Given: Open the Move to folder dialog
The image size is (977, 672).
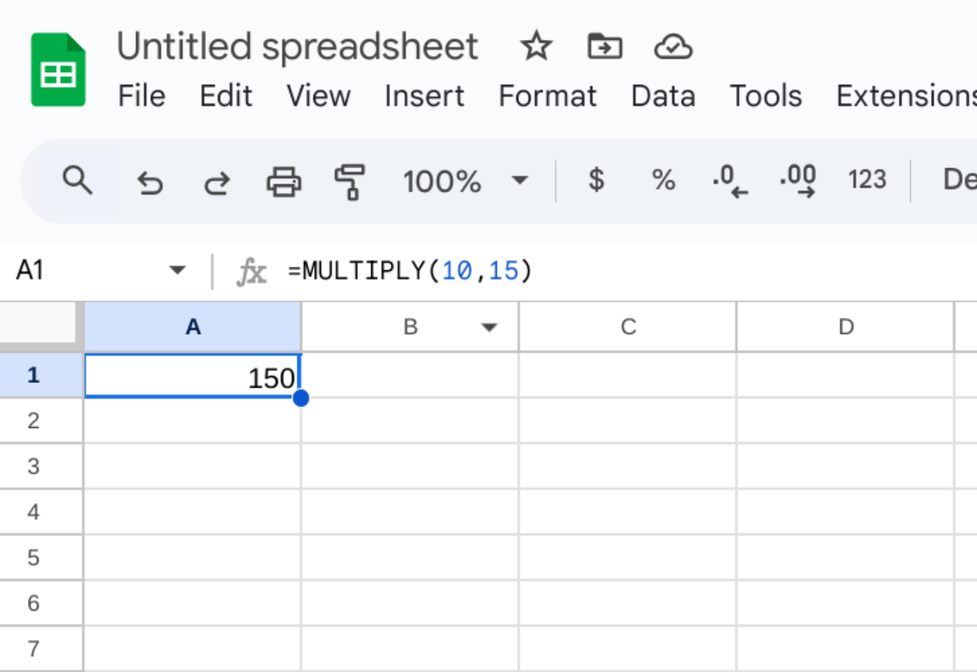Looking at the screenshot, I should 604,47.
